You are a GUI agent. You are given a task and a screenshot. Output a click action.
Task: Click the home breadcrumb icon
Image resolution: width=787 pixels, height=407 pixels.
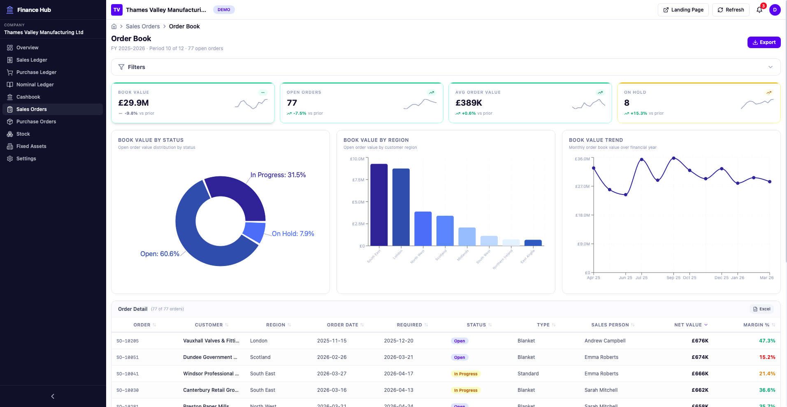click(114, 26)
